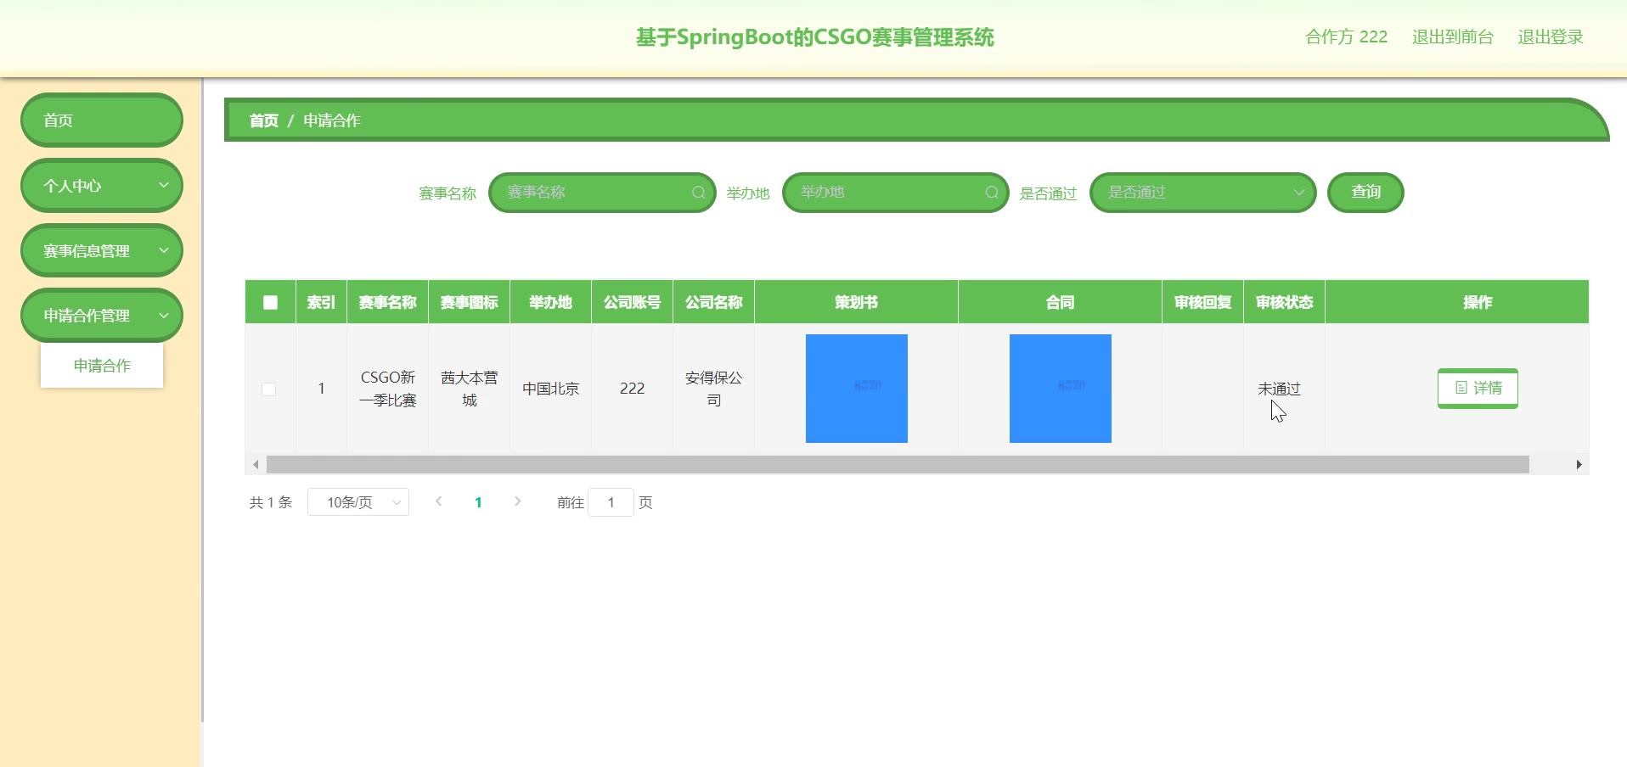Viewport: 1627px width, 767px height.
Task: Focus the 举办地 search input
Action: [895, 193]
